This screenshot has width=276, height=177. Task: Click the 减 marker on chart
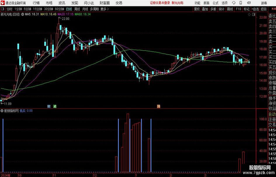(x=55, y=106)
